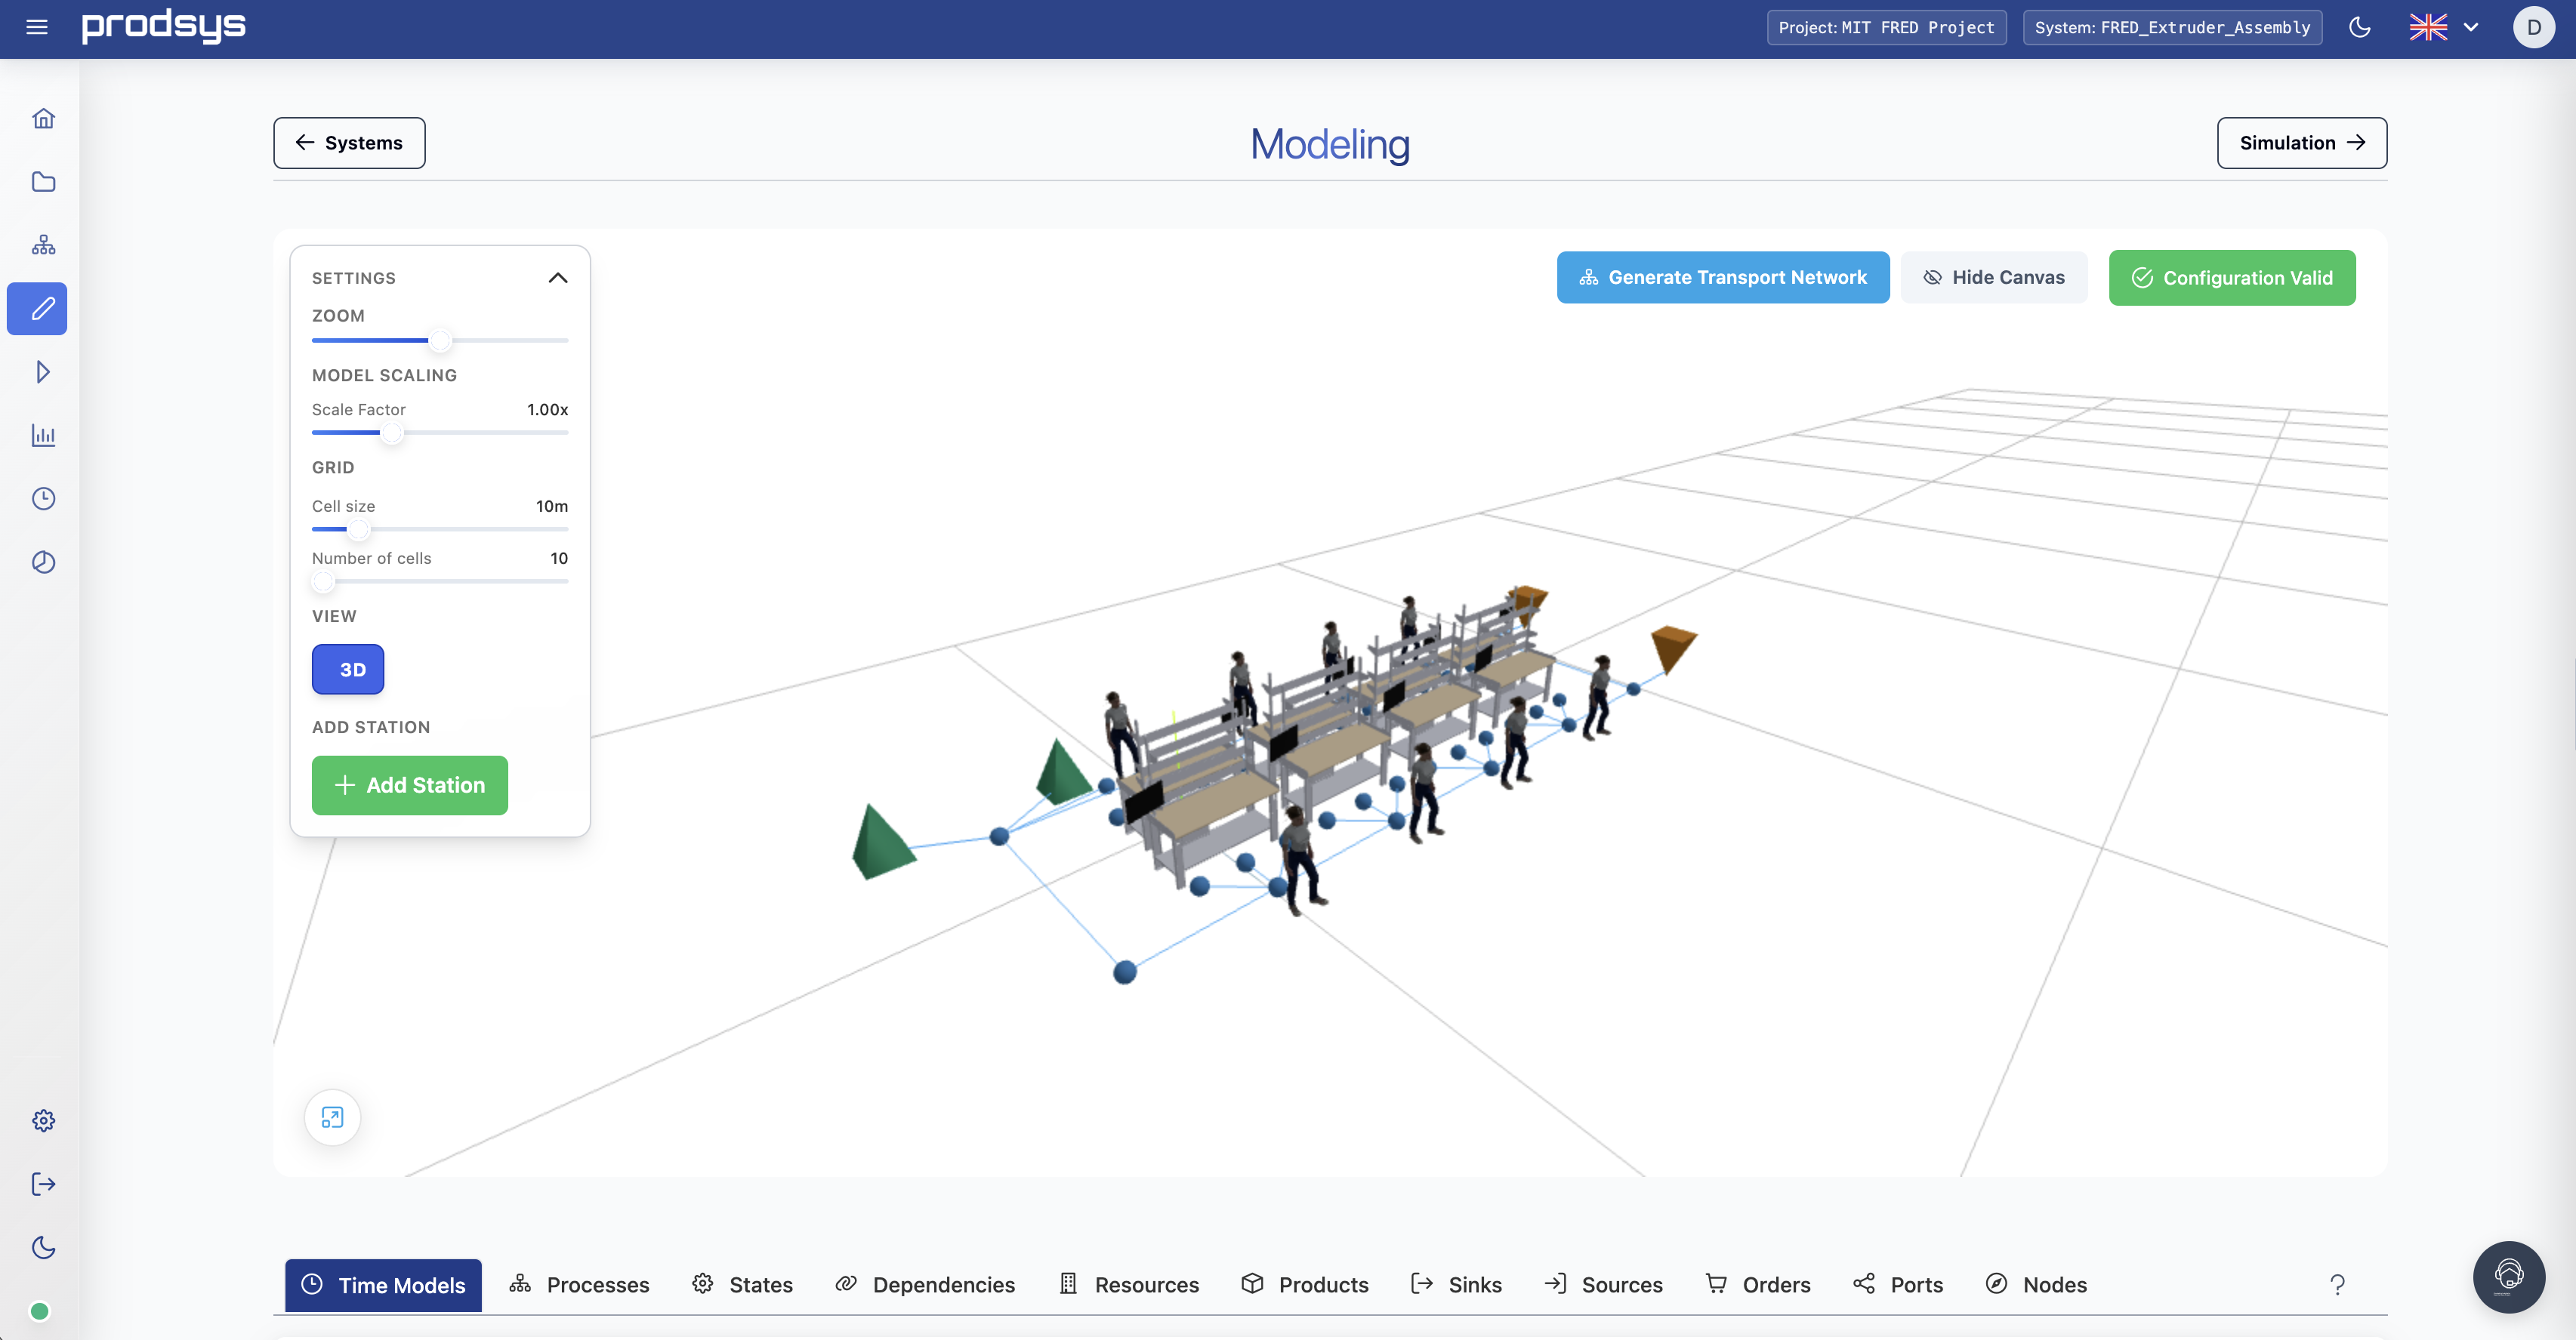This screenshot has height=1340, width=2576.
Task: Click the Add Station button
Action: click(x=409, y=785)
